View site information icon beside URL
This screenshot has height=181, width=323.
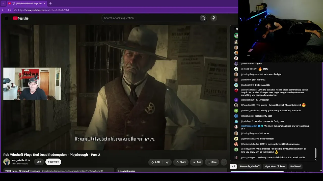coord(15,10)
